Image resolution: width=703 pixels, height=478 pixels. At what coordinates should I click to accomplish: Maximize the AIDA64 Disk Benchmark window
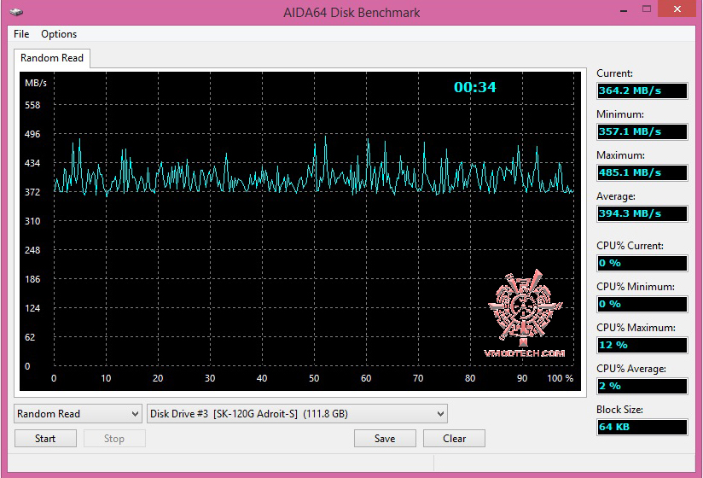[x=646, y=9]
